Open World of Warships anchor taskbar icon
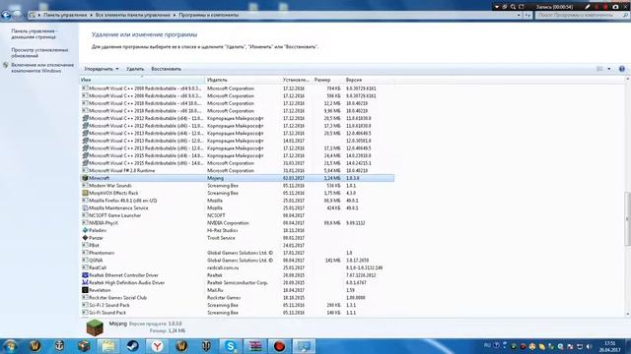 (x=59, y=346)
